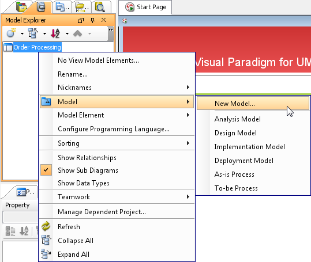Viewport: 311px width, 262px height.
Task: Switch to the Model Explorer tab icon
Action: coord(41,7)
